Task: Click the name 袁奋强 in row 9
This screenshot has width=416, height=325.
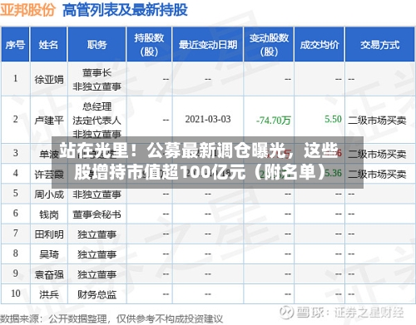Action: (x=49, y=274)
